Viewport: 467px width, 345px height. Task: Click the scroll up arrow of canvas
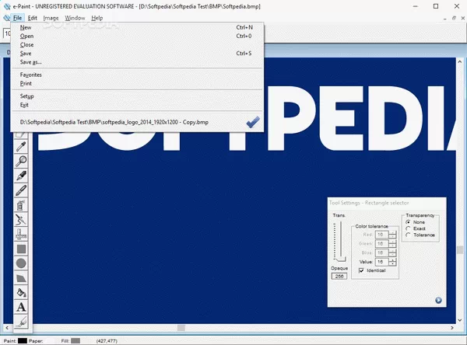(460, 61)
